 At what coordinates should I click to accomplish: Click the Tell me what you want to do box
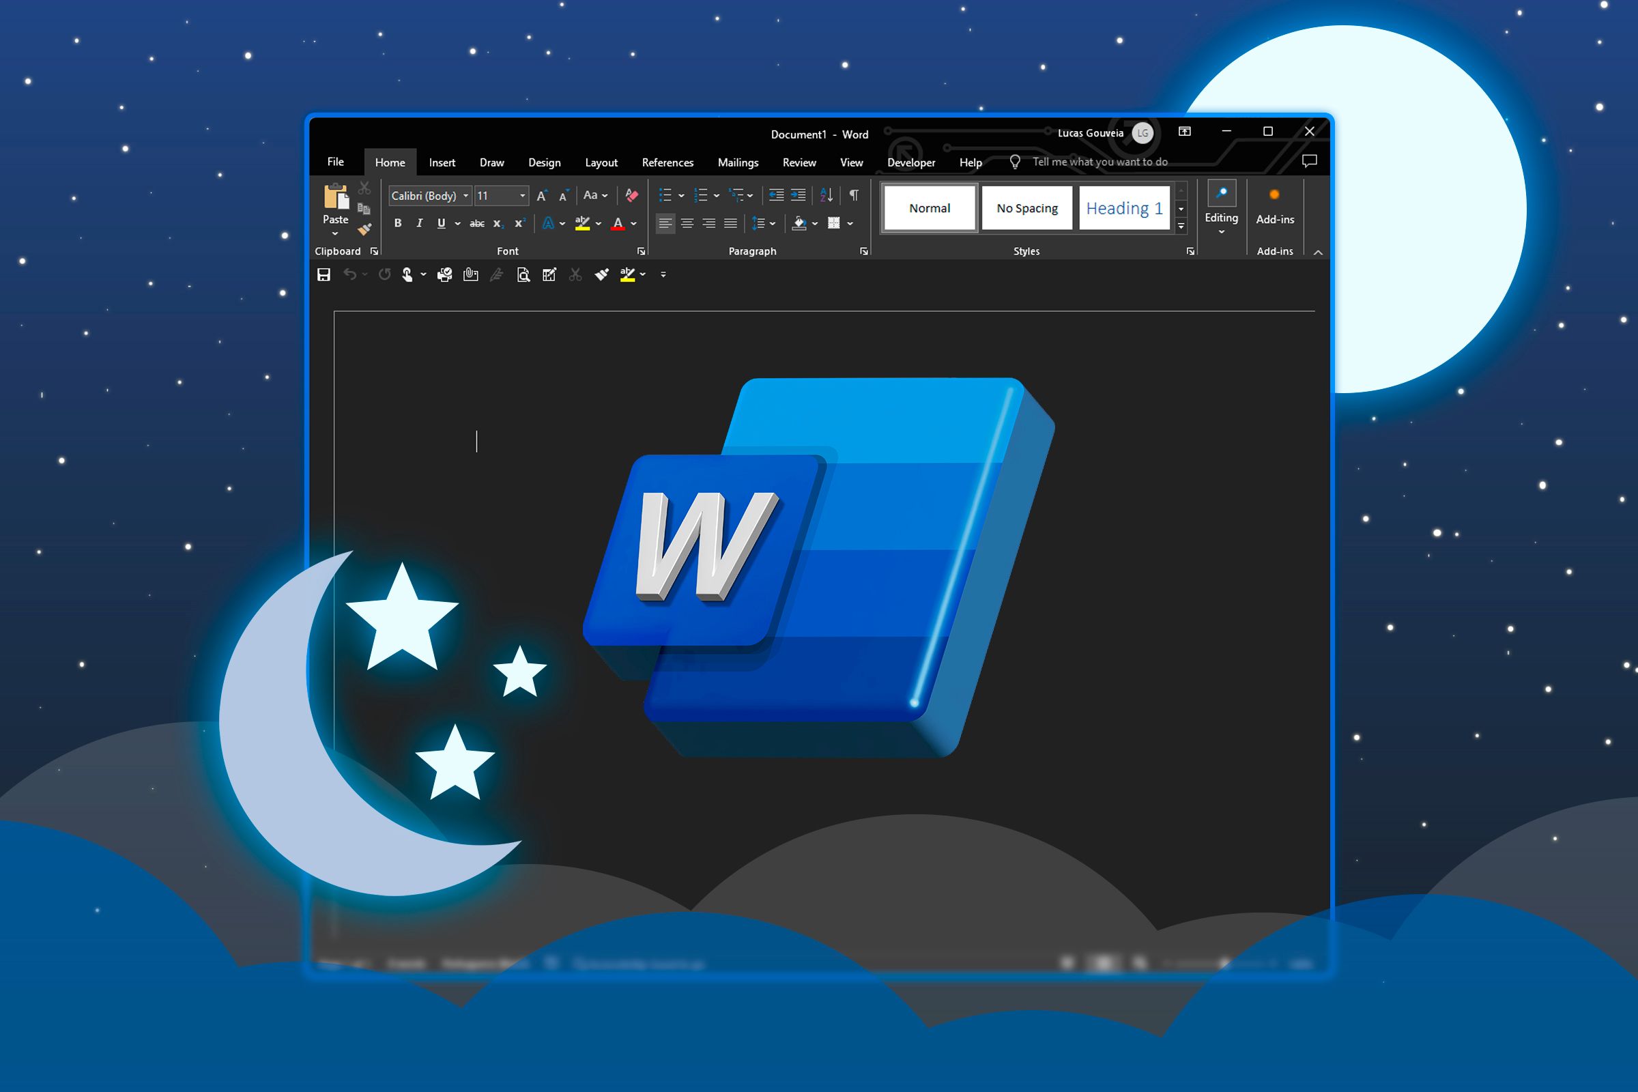(1100, 162)
